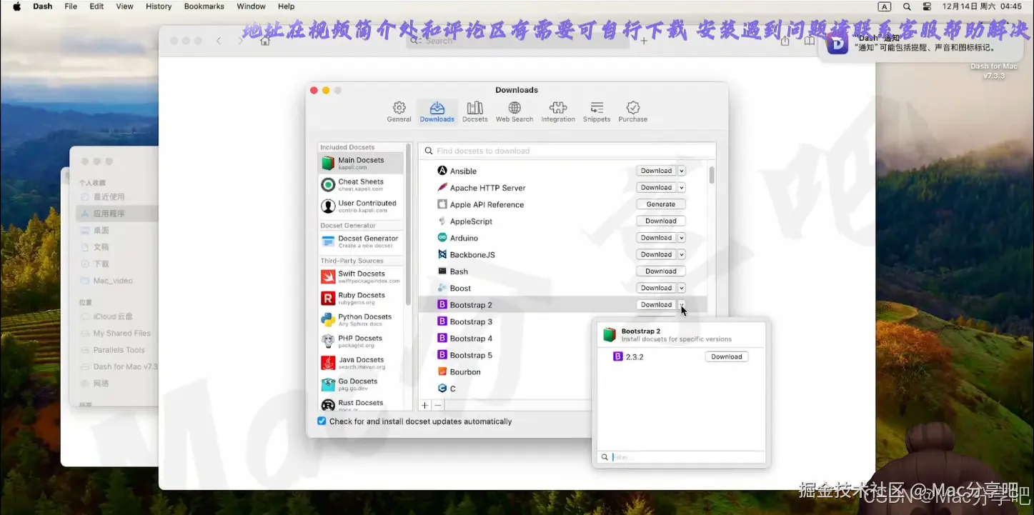
Task: Focus the Find docsets to download field
Action: pos(567,151)
